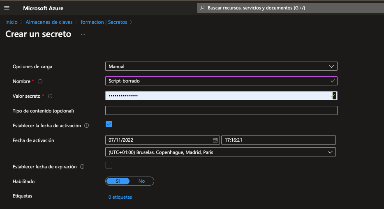Open the hamburger portal menu

click(7, 8)
